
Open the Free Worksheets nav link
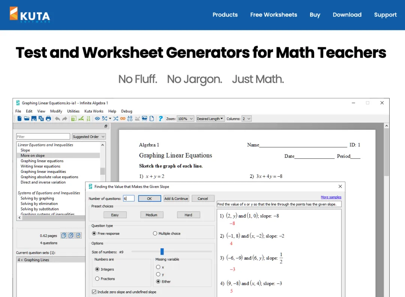coord(273,15)
